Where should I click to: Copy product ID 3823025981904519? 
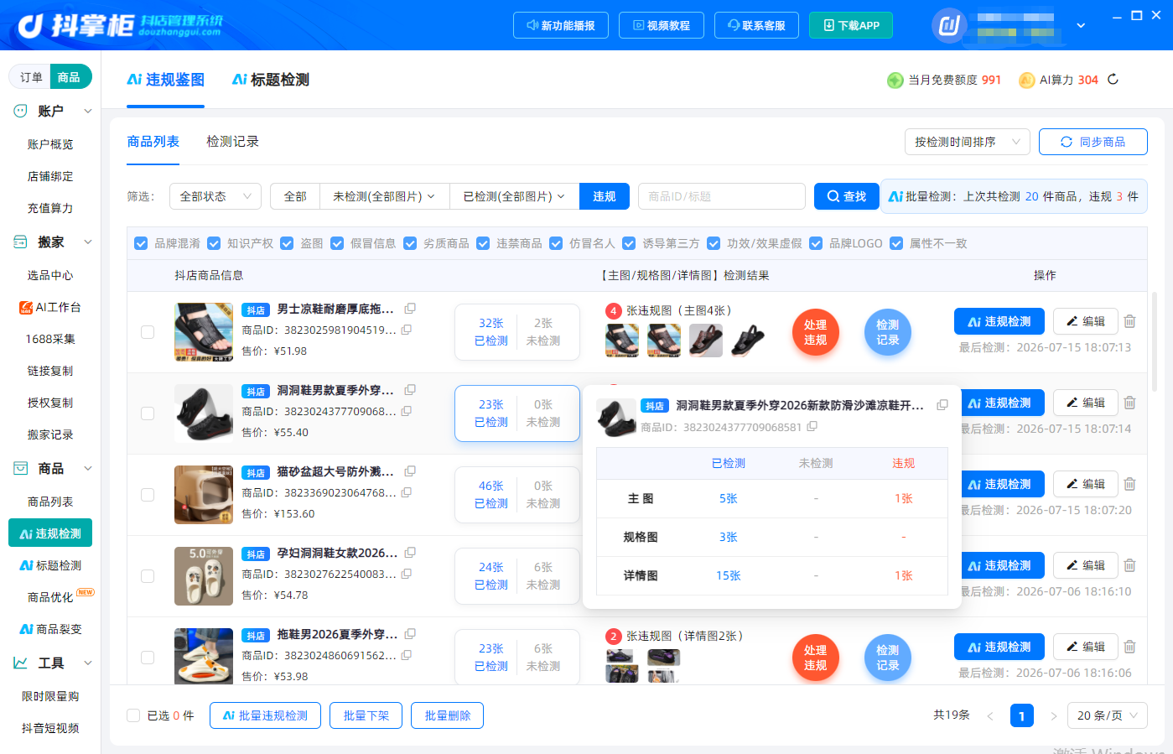point(406,330)
